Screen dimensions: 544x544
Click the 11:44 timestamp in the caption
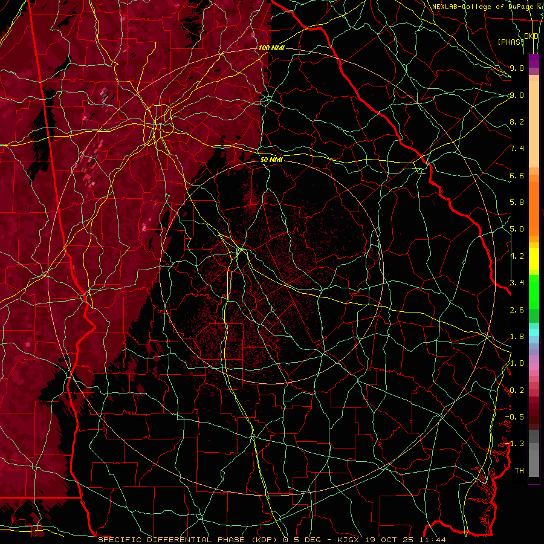432,540
